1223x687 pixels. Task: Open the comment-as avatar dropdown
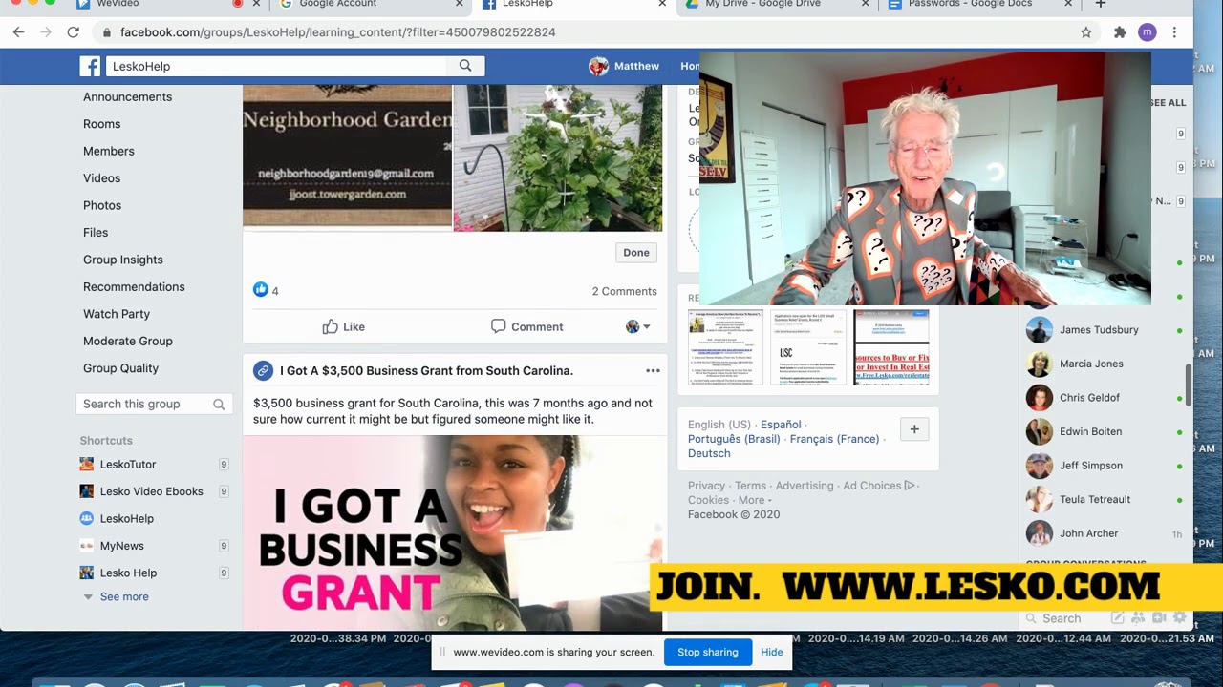tap(638, 326)
